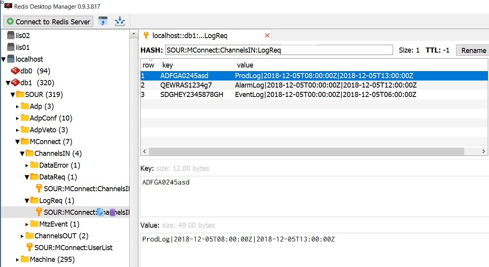Click the ProdLog value cell in table
Screen dimensions: 489x267
tap(324, 75)
